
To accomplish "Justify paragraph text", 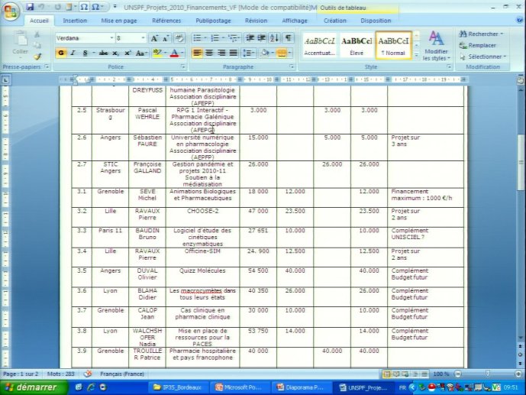I will (x=234, y=53).
